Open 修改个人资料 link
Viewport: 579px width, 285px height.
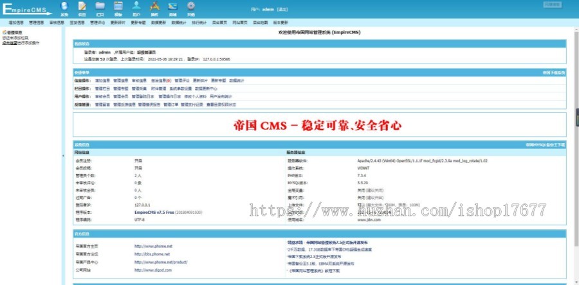coord(195,96)
